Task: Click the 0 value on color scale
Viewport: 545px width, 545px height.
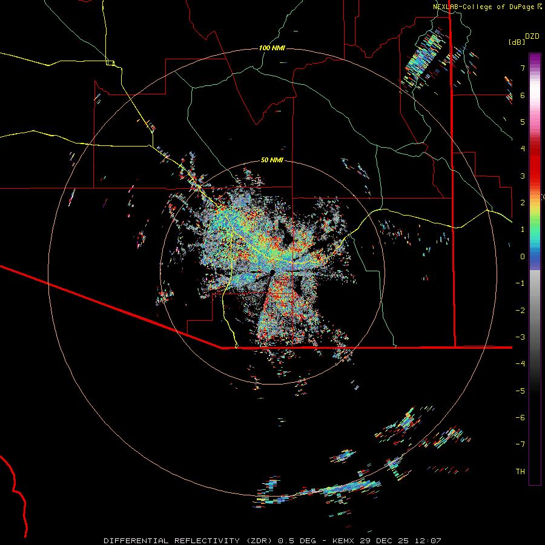Action: pyautogui.click(x=523, y=257)
